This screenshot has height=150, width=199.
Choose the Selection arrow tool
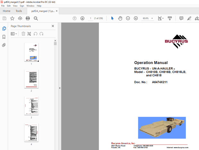click(112, 18)
